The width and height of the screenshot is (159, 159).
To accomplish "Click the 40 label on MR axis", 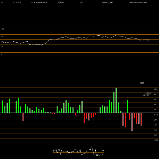I will pyautogui.click(x=155, y=105).
